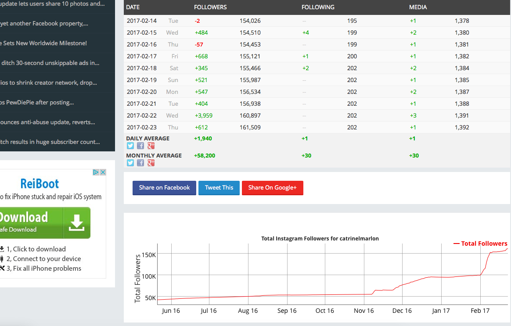Viewport: 511px width, 326px height.
Task: Click Facebook icon under Monthly Average
Action: tap(140, 163)
